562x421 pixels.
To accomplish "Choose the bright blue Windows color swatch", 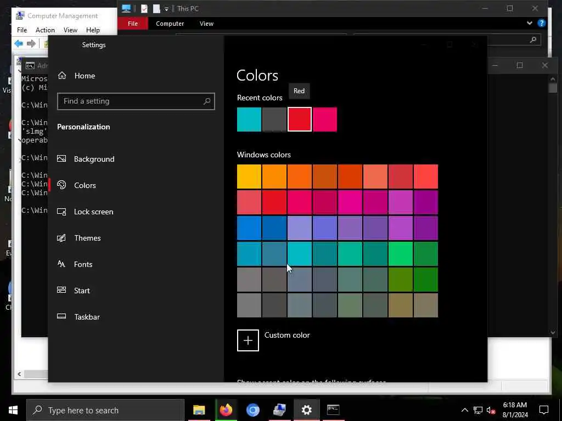I will click(249, 228).
